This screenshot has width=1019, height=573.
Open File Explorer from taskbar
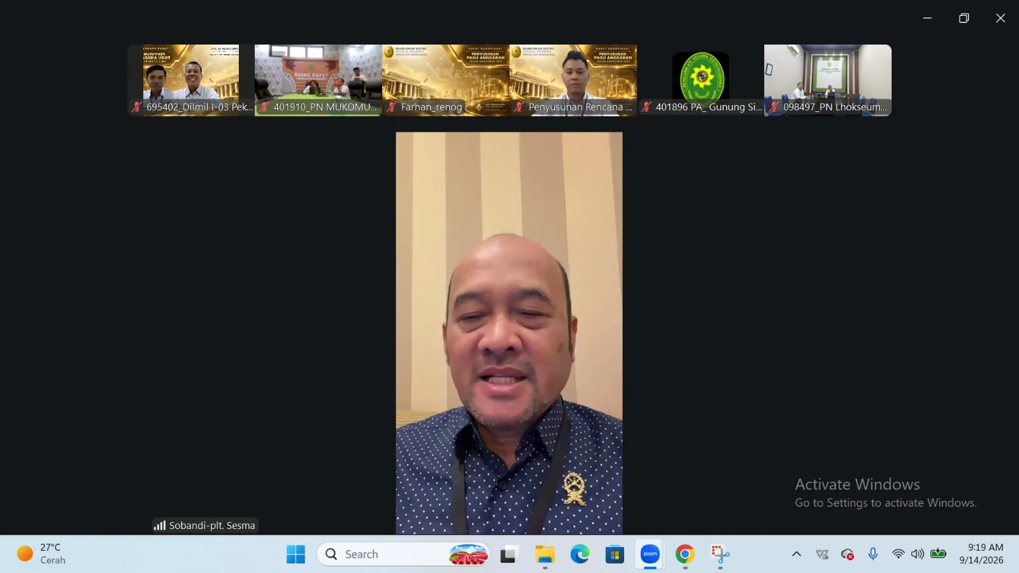pyautogui.click(x=545, y=554)
